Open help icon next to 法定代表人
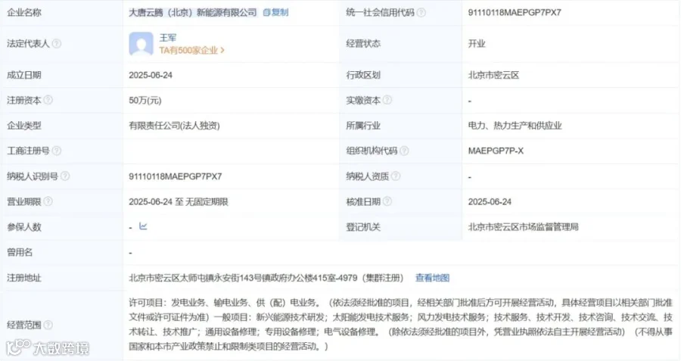This screenshot has width=681, height=361. [57, 43]
